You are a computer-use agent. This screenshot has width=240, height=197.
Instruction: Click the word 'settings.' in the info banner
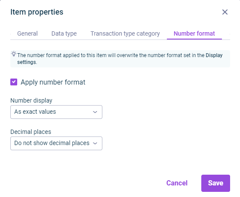(x=27, y=62)
